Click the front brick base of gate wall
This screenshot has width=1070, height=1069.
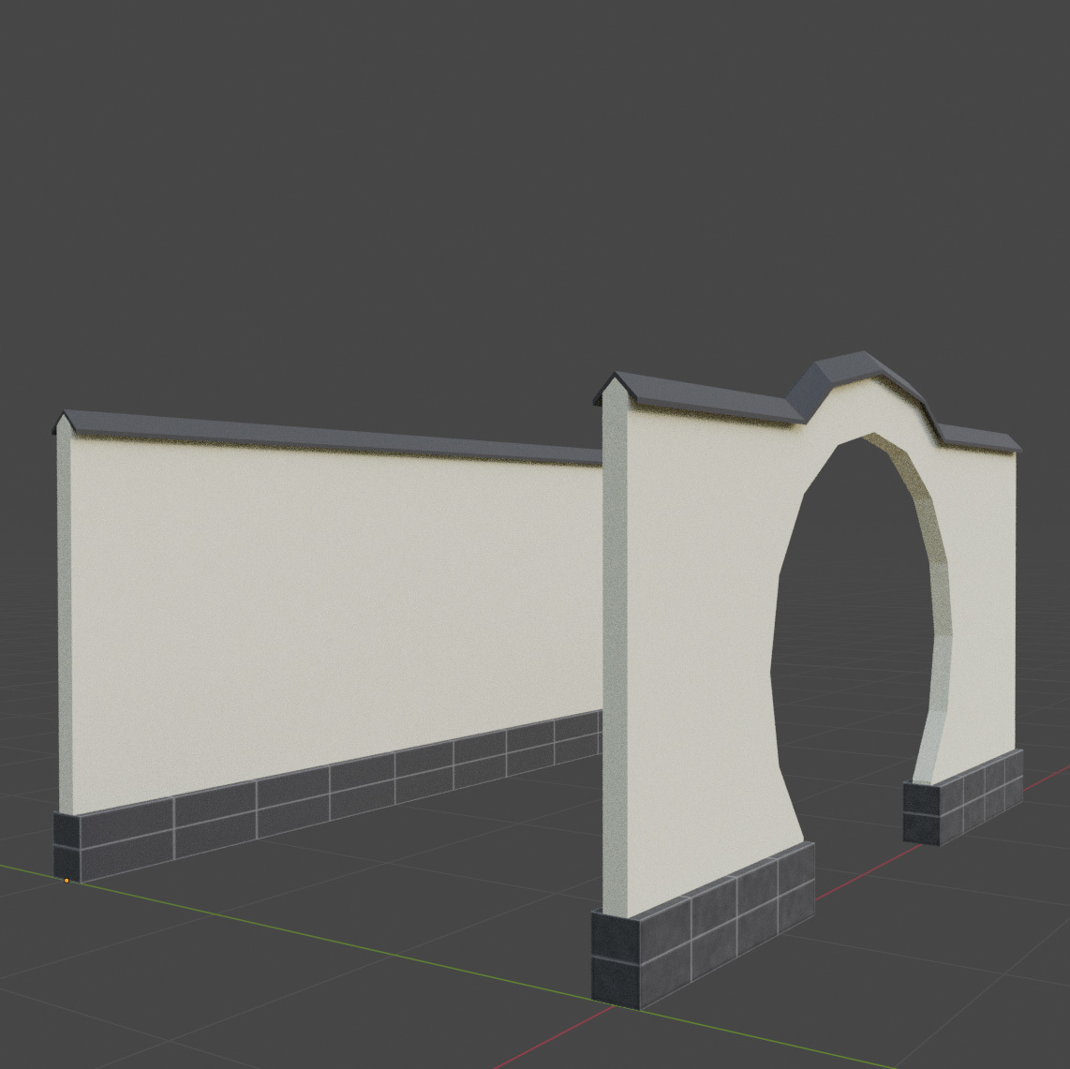703,925
